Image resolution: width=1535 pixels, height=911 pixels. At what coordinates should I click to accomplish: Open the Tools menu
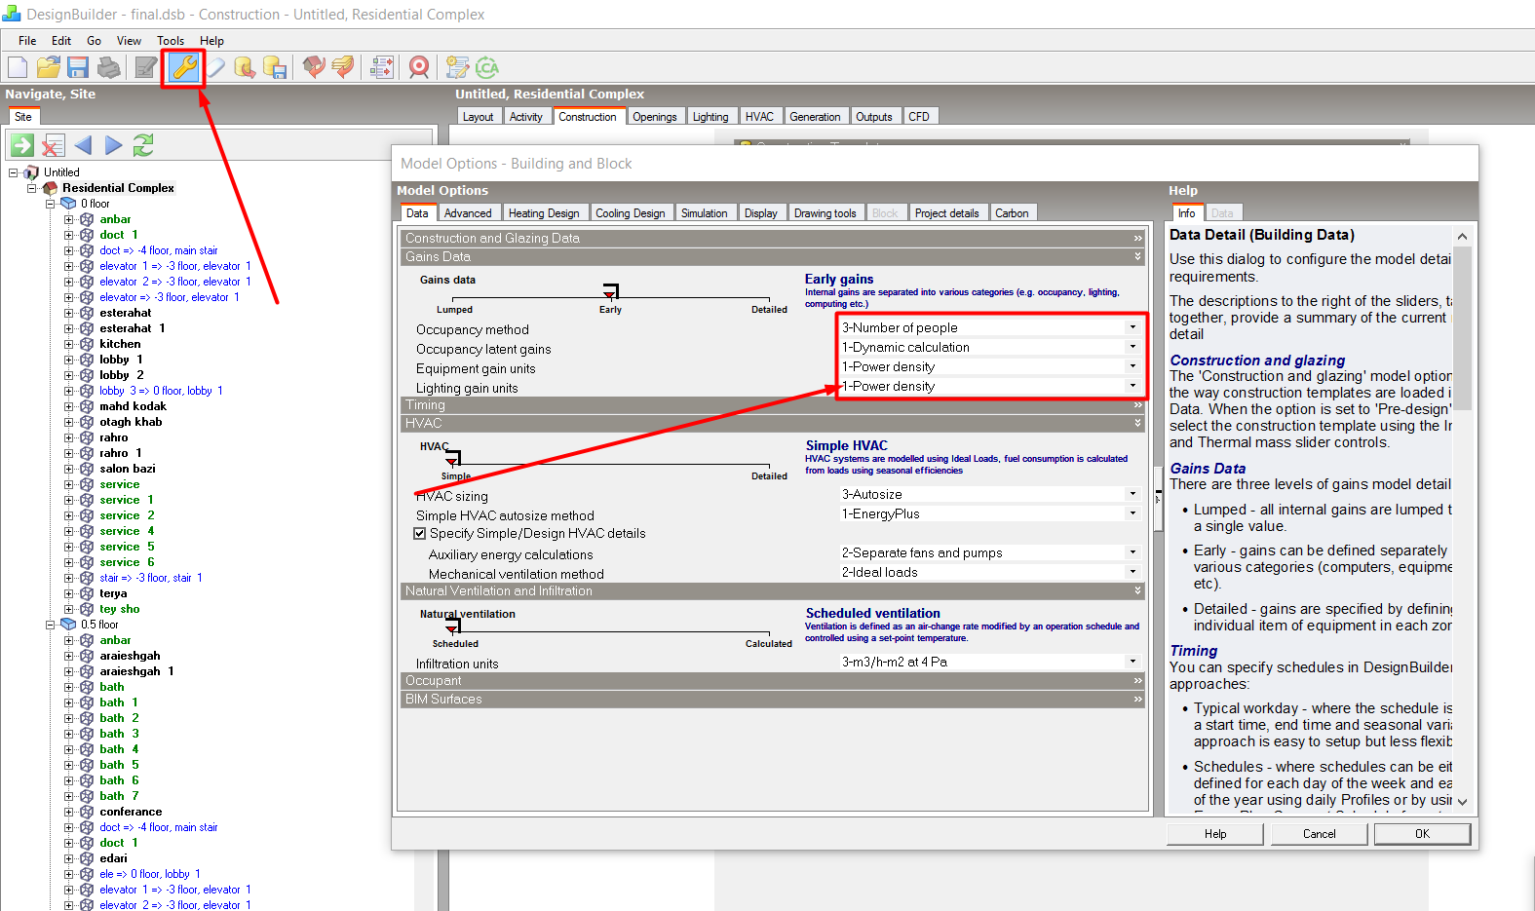[x=171, y=41]
